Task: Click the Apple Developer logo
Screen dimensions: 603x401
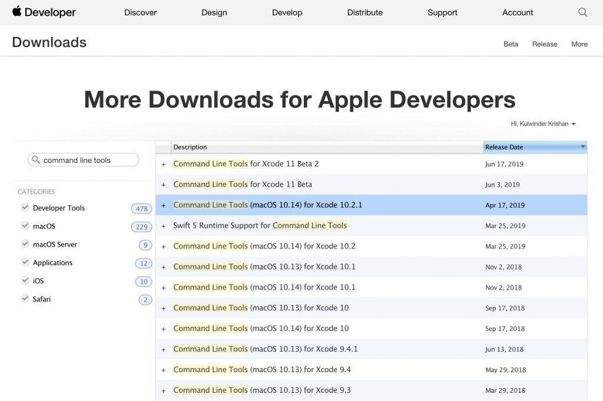Action: (44, 12)
